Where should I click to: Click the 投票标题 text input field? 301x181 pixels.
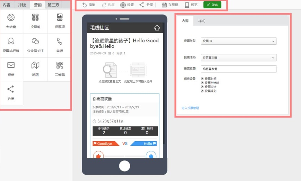238,69
